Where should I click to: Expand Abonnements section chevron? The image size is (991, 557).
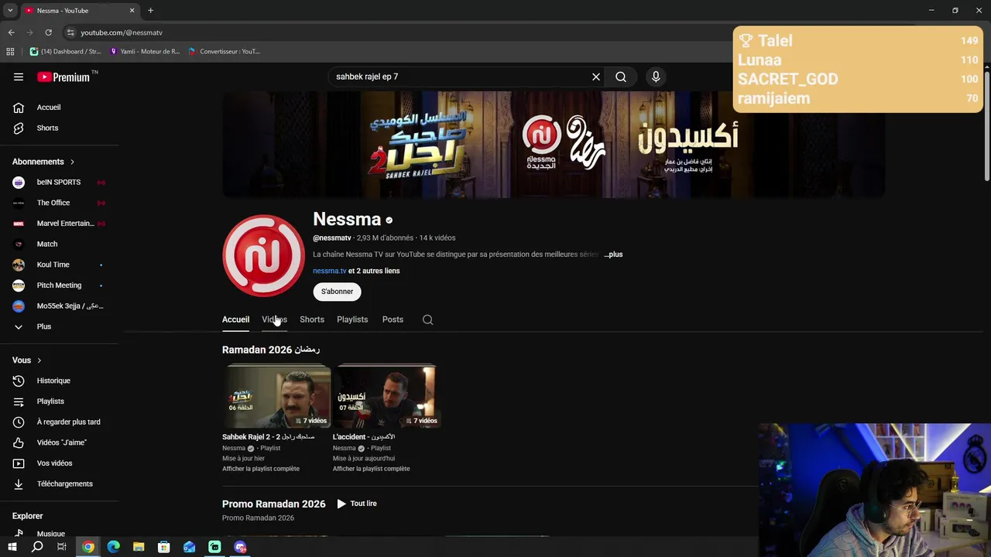click(72, 162)
